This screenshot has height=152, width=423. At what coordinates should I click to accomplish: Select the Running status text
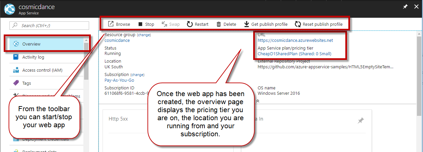coord(113,54)
